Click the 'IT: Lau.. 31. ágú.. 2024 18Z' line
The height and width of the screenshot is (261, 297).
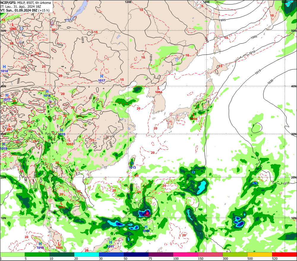click(21, 7)
